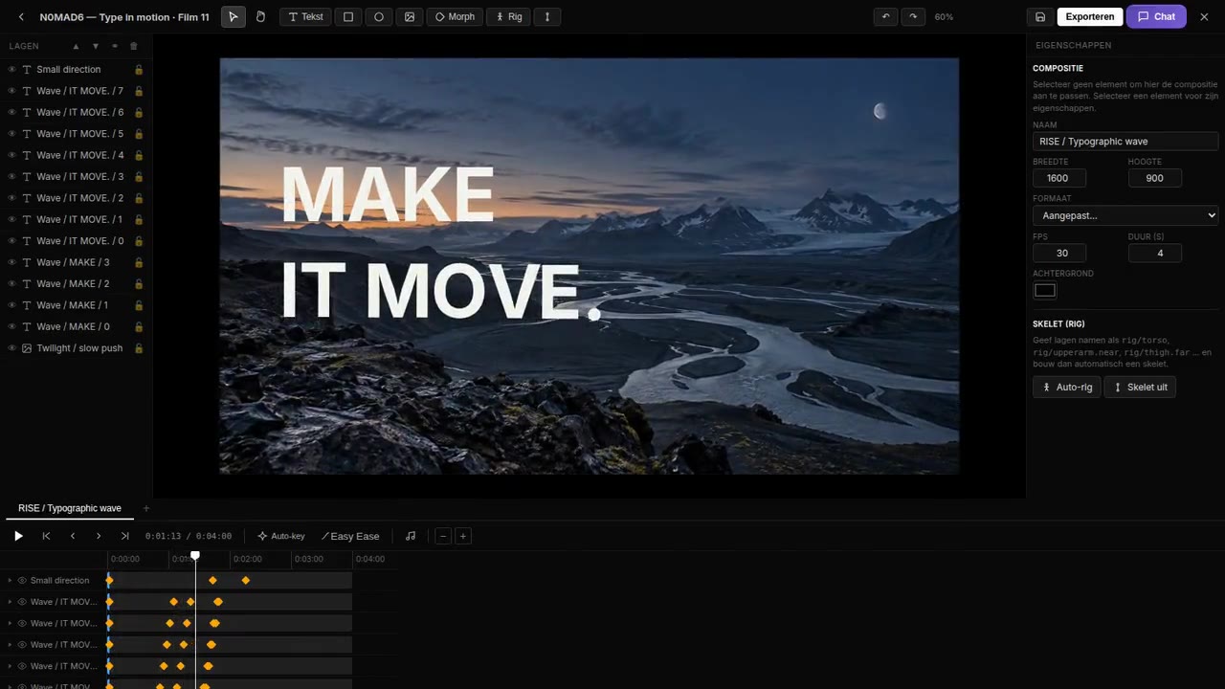Undo the last action
The width and height of the screenshot is (1225, 689).
point(886,17)
